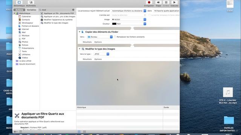Select Contacts category in library

coord(26,20)
